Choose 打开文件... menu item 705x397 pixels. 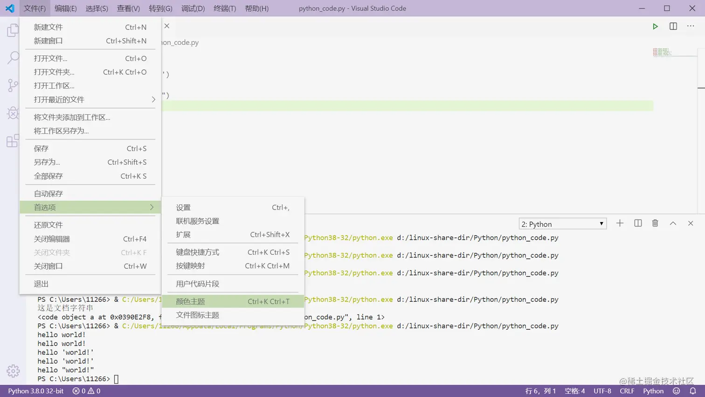point(90,58)
